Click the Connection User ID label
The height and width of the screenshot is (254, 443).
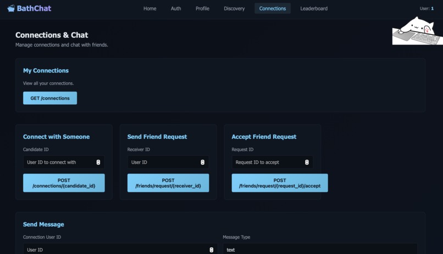(42, 237)
